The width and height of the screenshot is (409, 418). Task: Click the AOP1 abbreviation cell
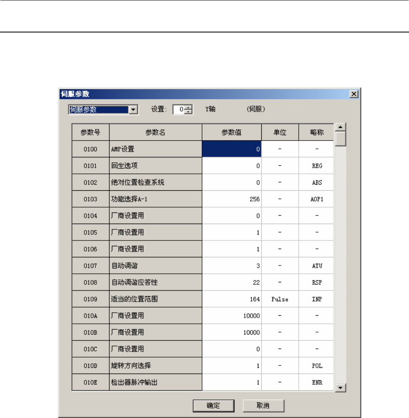tap(317, 199)
